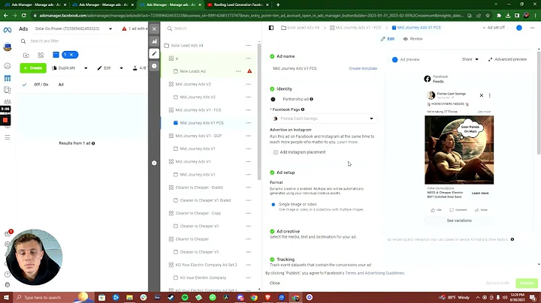This screenshot has width=541, height=303.
Task: Open options menu for Mid Journey Ads V2 ad set
Action: [249, 84]
